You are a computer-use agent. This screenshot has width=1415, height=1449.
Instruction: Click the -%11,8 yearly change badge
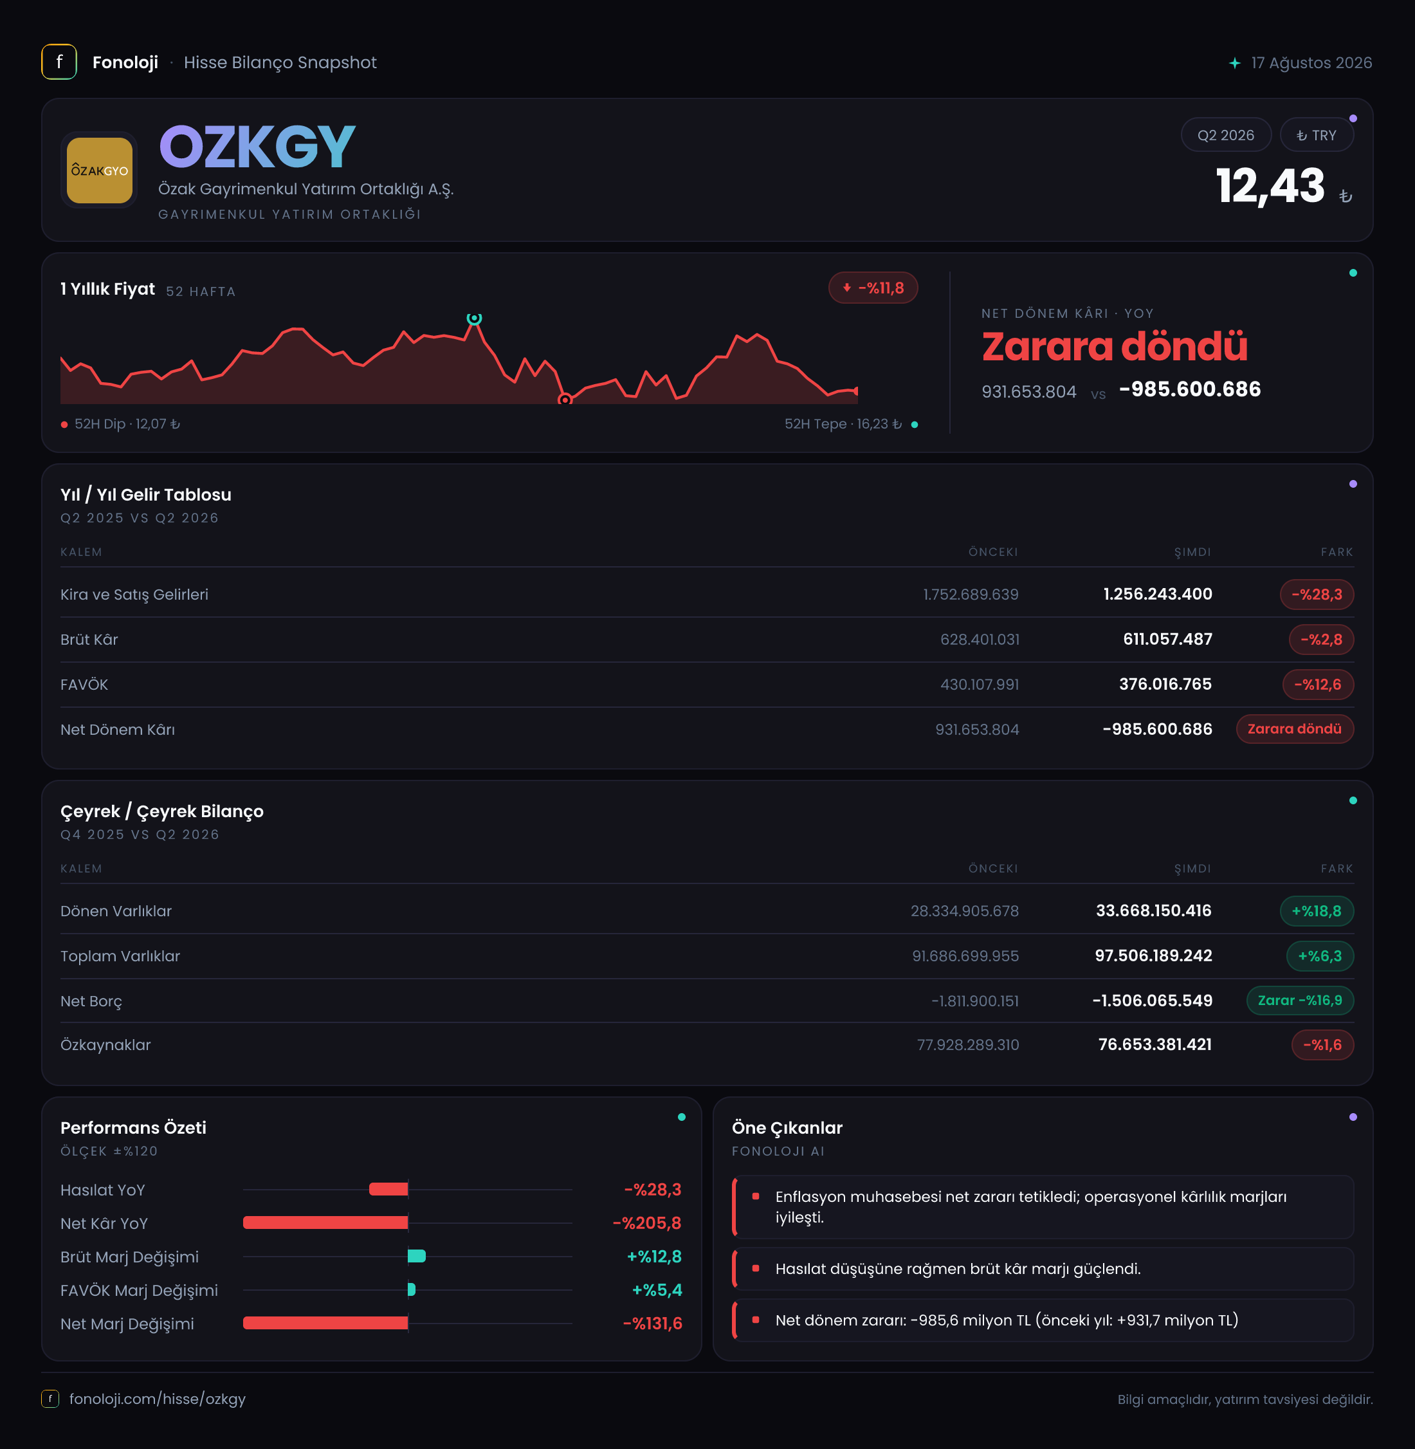point(873,288)
